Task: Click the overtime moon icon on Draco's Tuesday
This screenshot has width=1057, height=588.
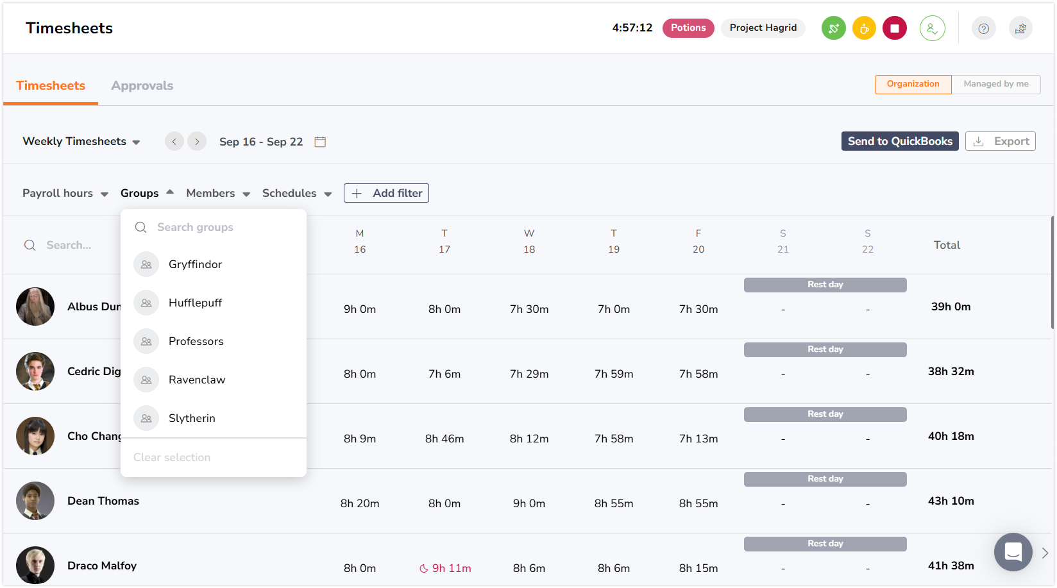Action: tap(423, 568)
